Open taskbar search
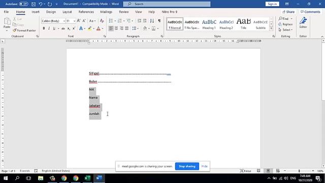The height and width of the screenshot is (183, 325). pos(17,178)
